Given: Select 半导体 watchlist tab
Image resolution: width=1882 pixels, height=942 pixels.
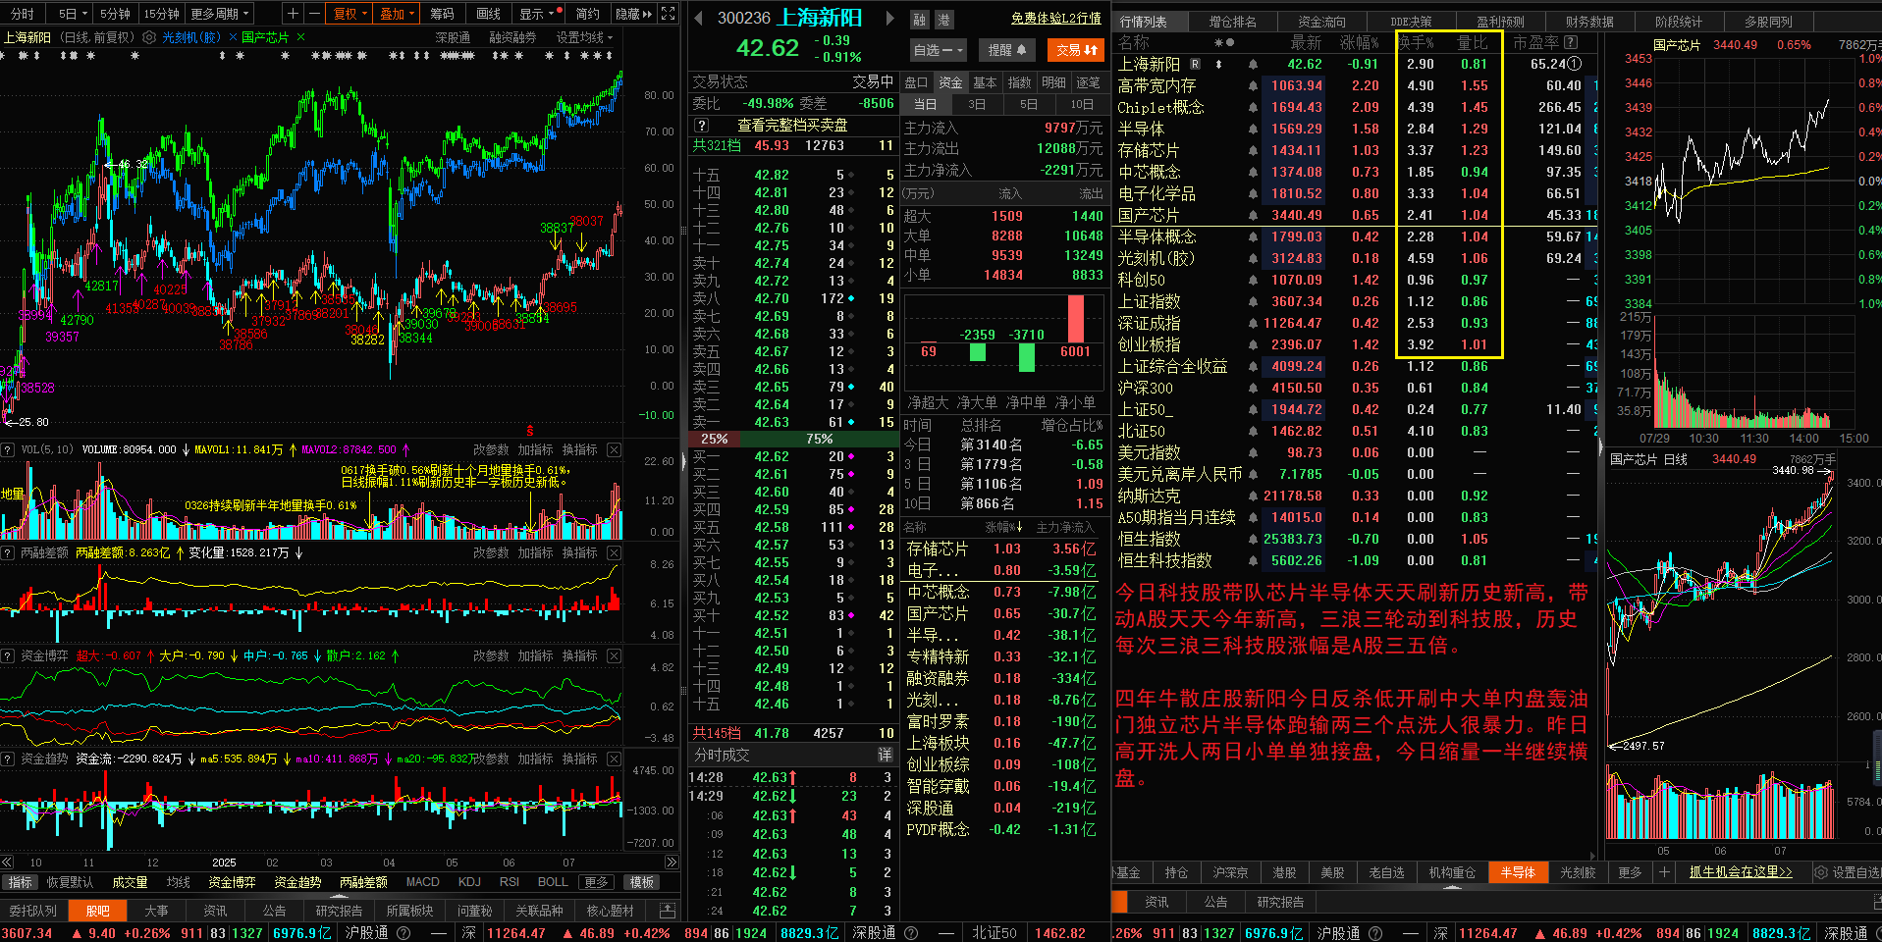Looking at the screenshot, I should tap(1518, 872).
